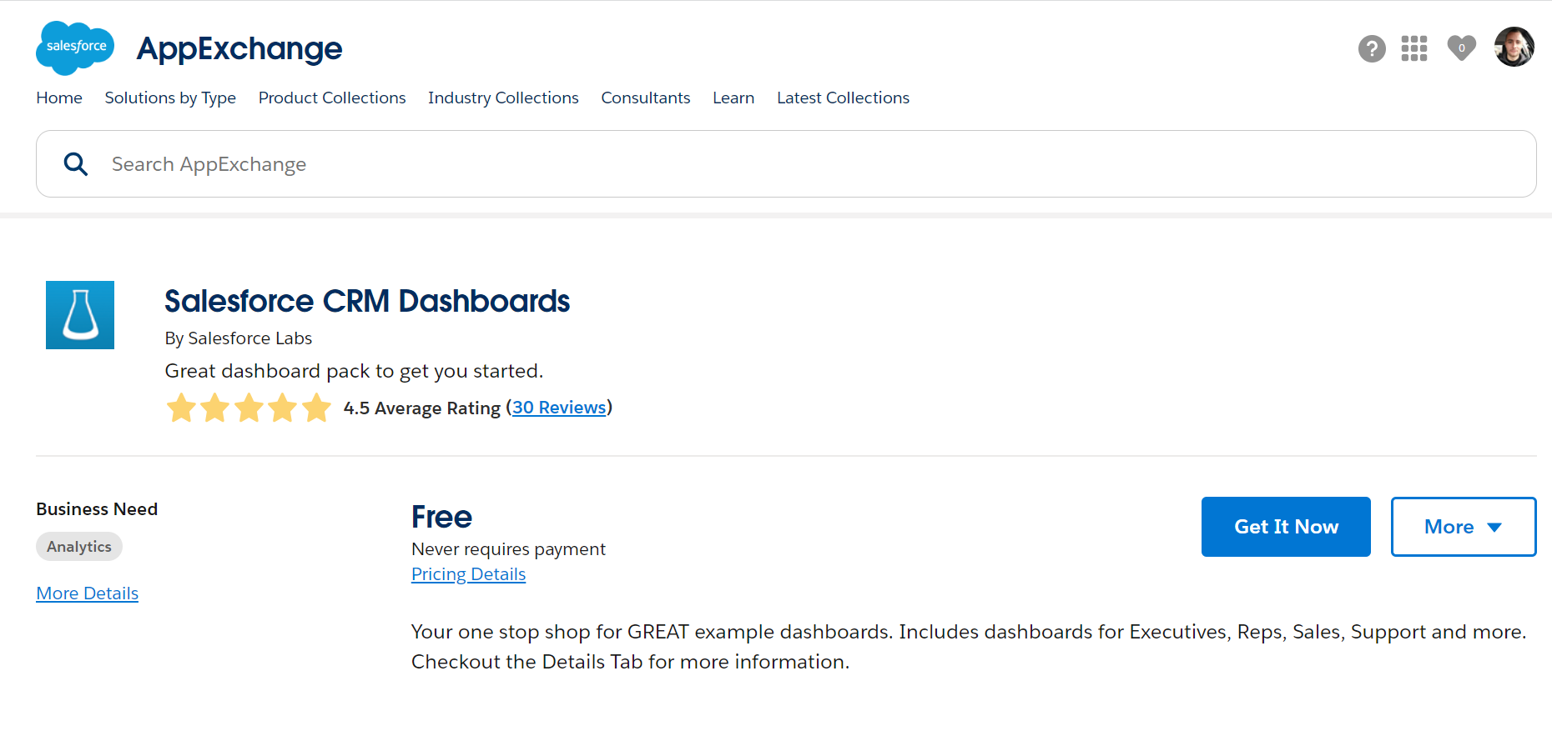Screen dimensions: 1552x731
Task: View Pricing Details
Action: coord(468,573)
